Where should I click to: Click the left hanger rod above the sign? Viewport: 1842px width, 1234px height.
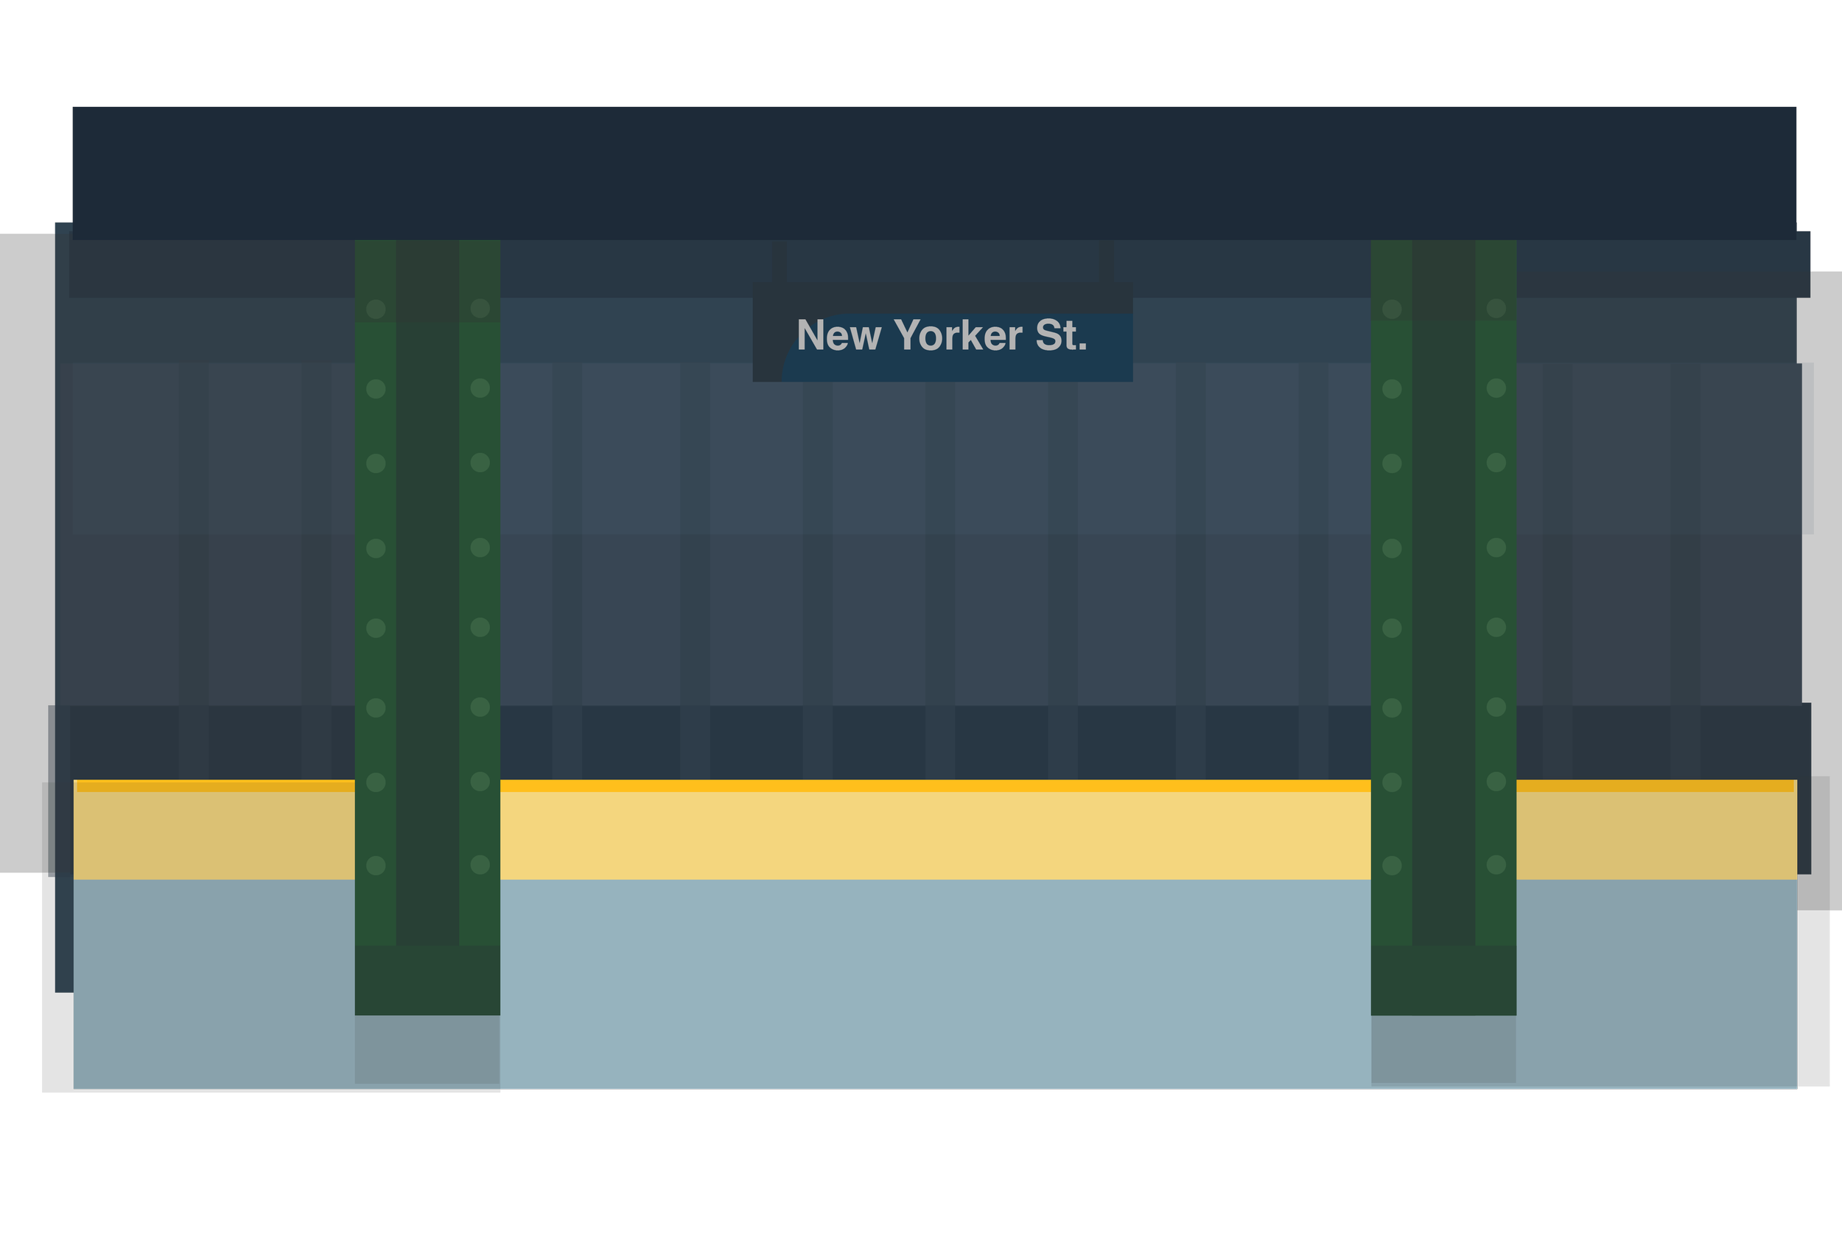coord(779,262)
